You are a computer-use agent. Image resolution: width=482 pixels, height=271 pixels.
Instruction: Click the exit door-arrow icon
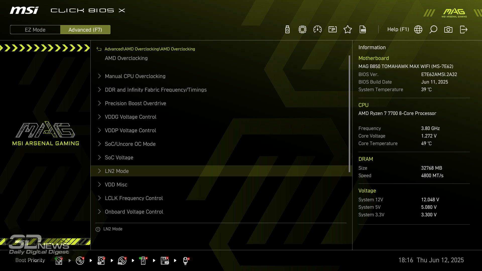[x=464, y=30]
